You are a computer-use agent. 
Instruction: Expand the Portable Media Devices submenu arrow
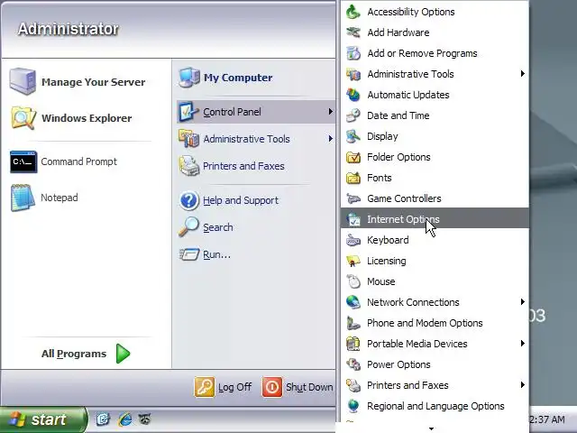pyautogui.click(x=523, y=343)
